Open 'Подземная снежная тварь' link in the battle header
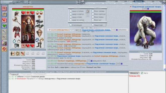This screenshot has width=166, height=93. [x=96, y=30]
